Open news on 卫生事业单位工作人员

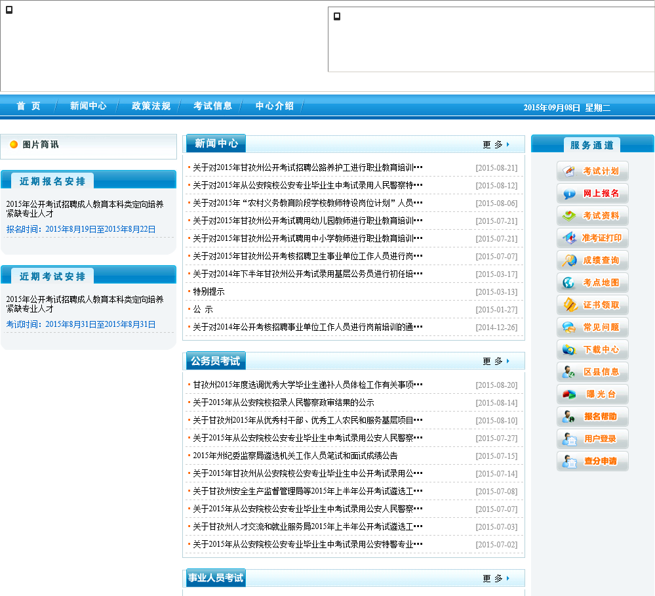308,256
